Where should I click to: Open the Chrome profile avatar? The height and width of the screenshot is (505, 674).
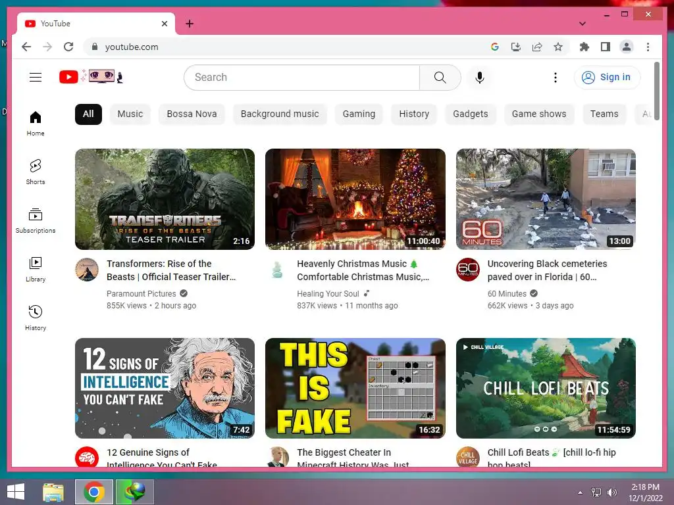[627, 47]
